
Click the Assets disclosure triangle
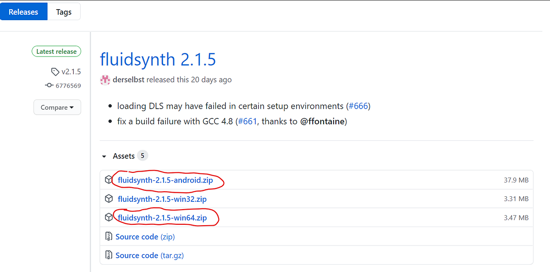104,156
